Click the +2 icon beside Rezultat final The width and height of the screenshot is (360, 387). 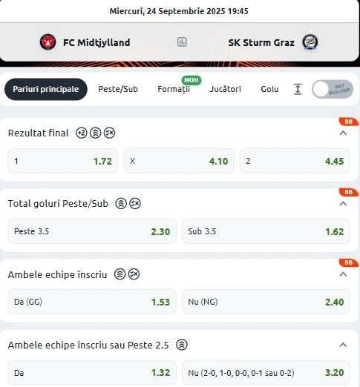tap(82, 133)
